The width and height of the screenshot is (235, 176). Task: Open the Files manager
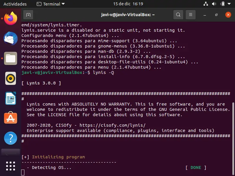[x=11, y=58]
